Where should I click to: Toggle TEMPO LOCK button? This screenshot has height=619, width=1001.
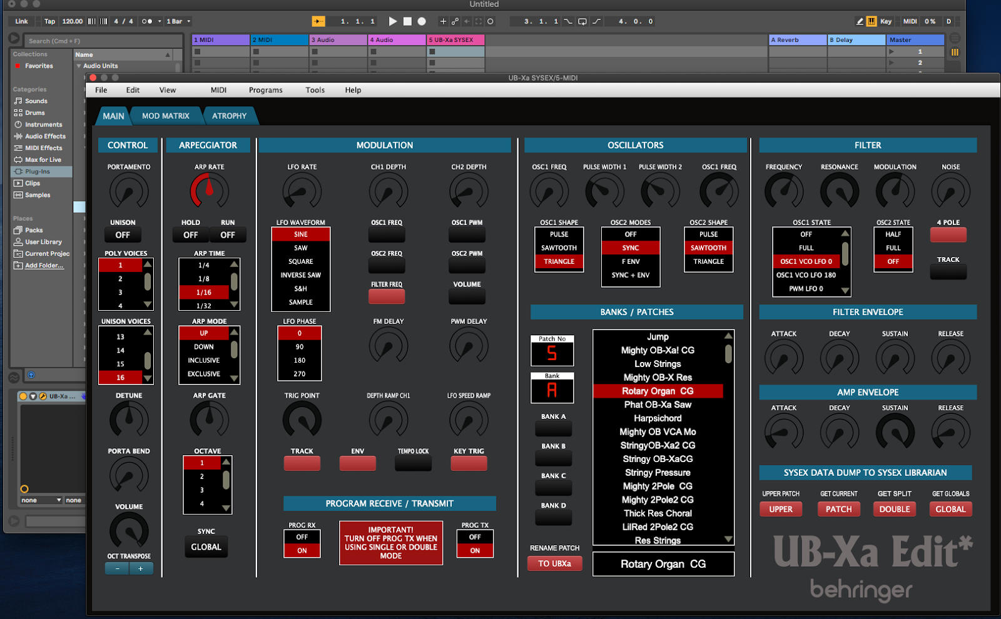click(413, 463)
